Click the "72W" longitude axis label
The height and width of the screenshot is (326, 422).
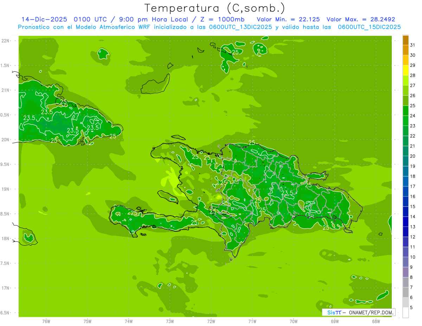[211, 321]
